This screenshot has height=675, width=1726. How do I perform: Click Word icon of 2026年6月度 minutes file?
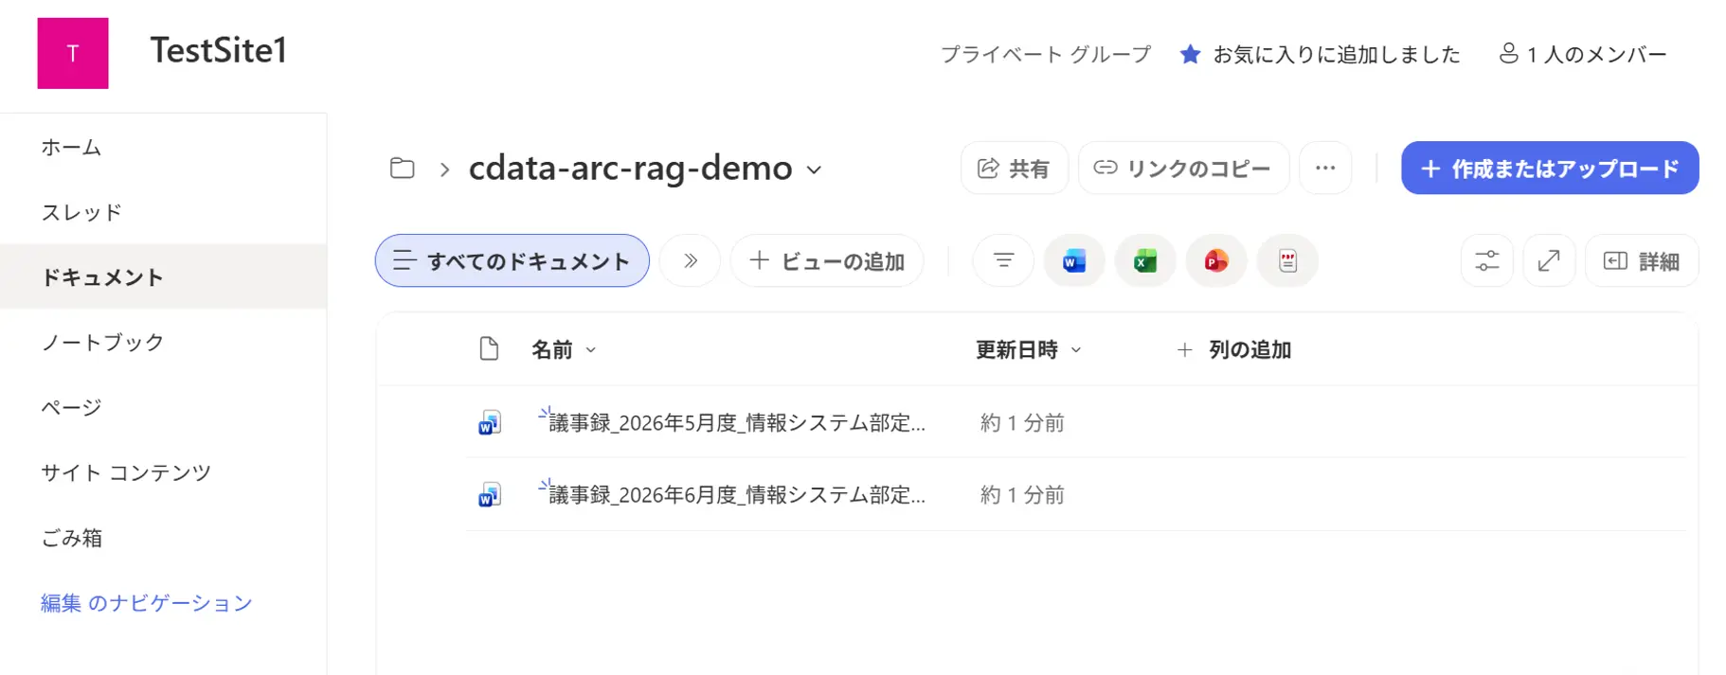tap(489, 495)
